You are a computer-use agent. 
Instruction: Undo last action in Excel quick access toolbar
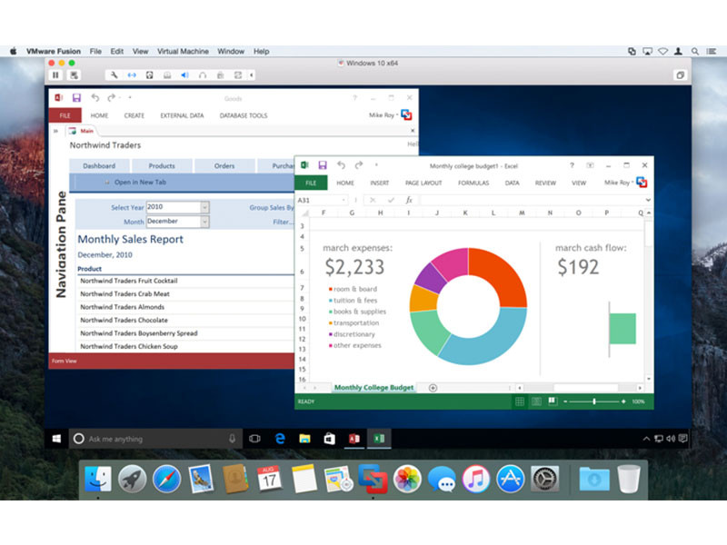click(x=342, y=165)
